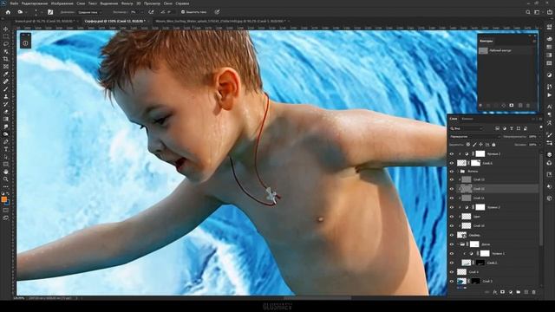Select the Слой 12 layer
The image size is (555, 312).
tap(497, 189)
